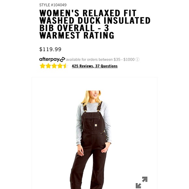This screenshot has width=189, height=189.
Task: Click the logo patch on bib pocket
Action: click(96, 125)
